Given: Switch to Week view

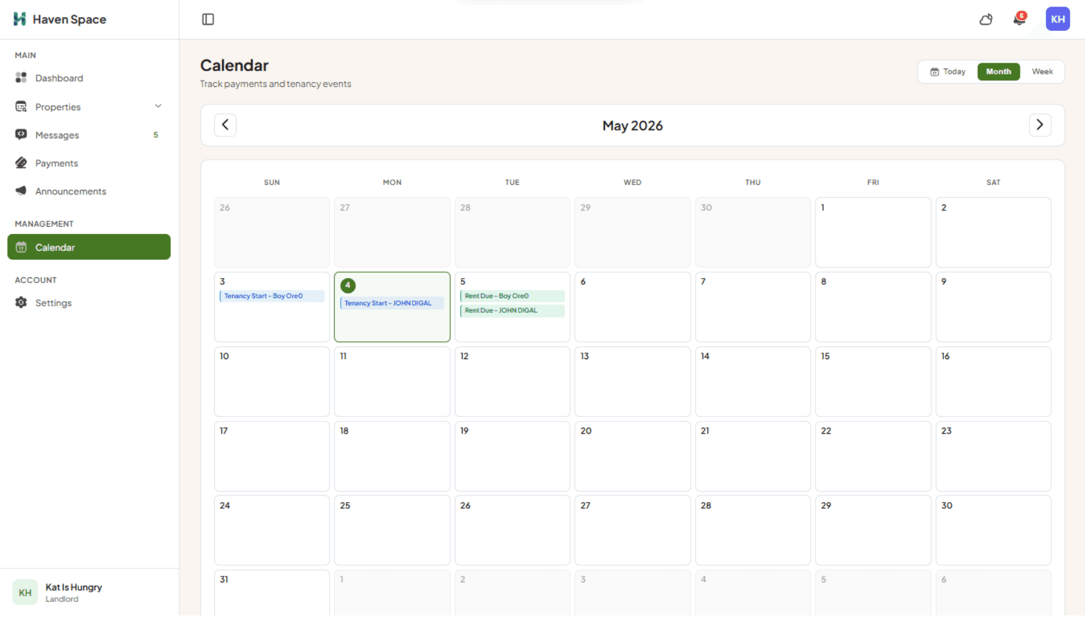Looking at the screenshot, I should [x=1042, y=72].
